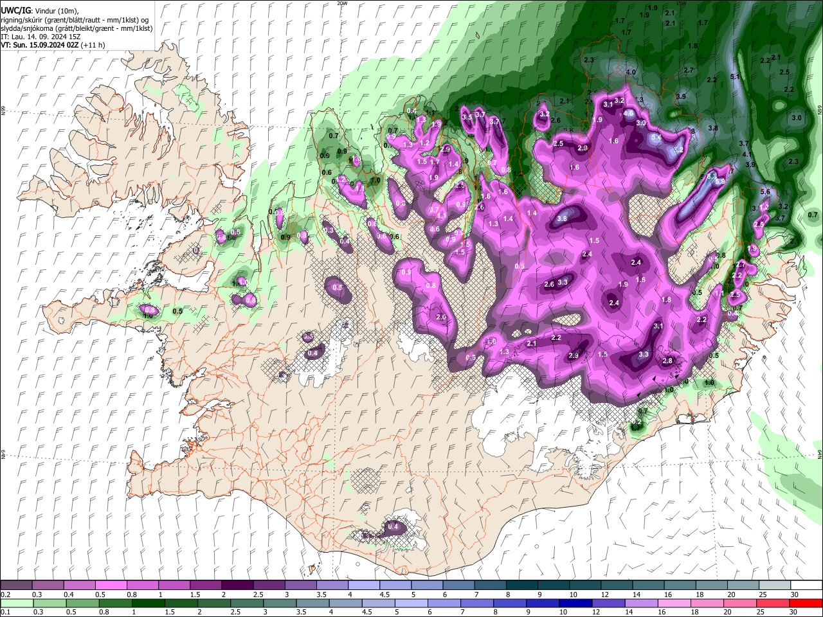Click the 'slydda/snjókoma (grátt/bleikt/grænt' description line
823x617 pixels.
(x=77, y=28)
